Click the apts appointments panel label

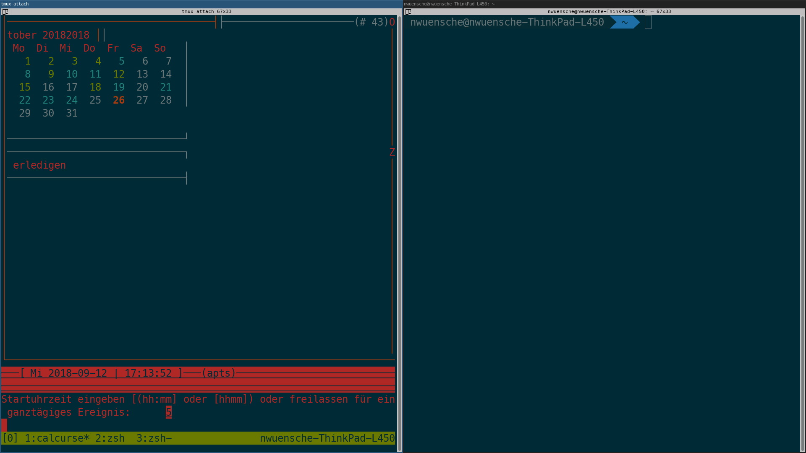[x=218, y=373]
